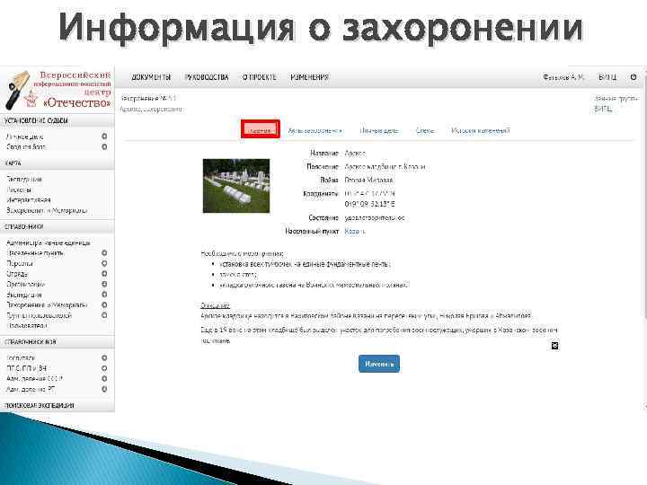
Task: Open Организации reference list
Action: pos(25,284)
